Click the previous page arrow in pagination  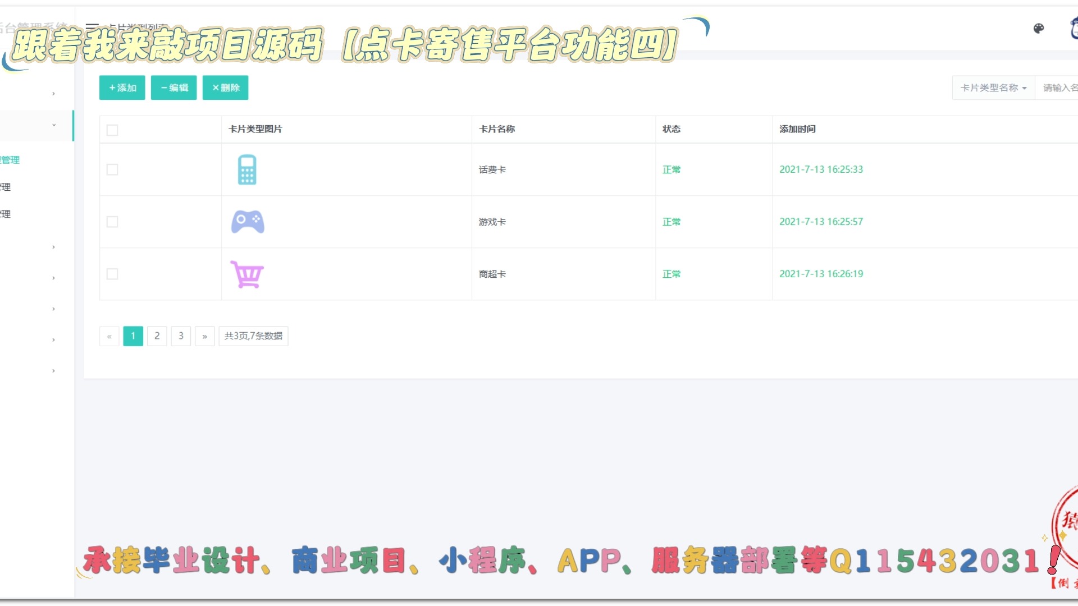(x=109, y=336)
